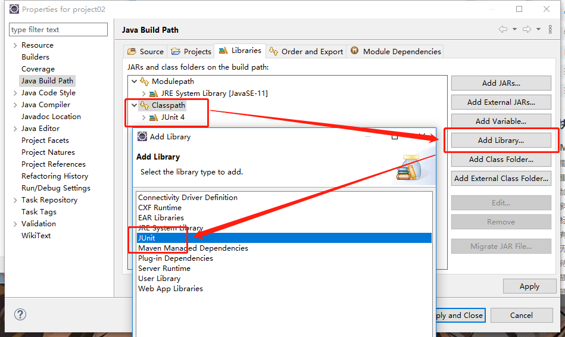
Task: Expand the Validation category
Action: [x=15, y=224]
